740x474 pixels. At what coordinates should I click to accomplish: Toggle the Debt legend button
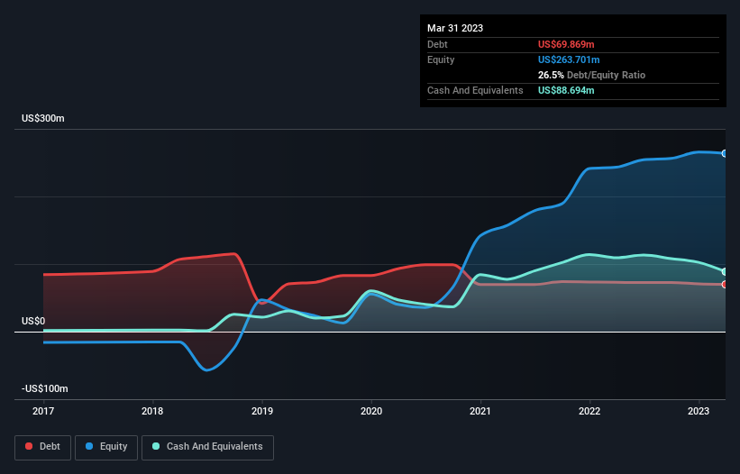pyautogui.click(x=43, y=447)
